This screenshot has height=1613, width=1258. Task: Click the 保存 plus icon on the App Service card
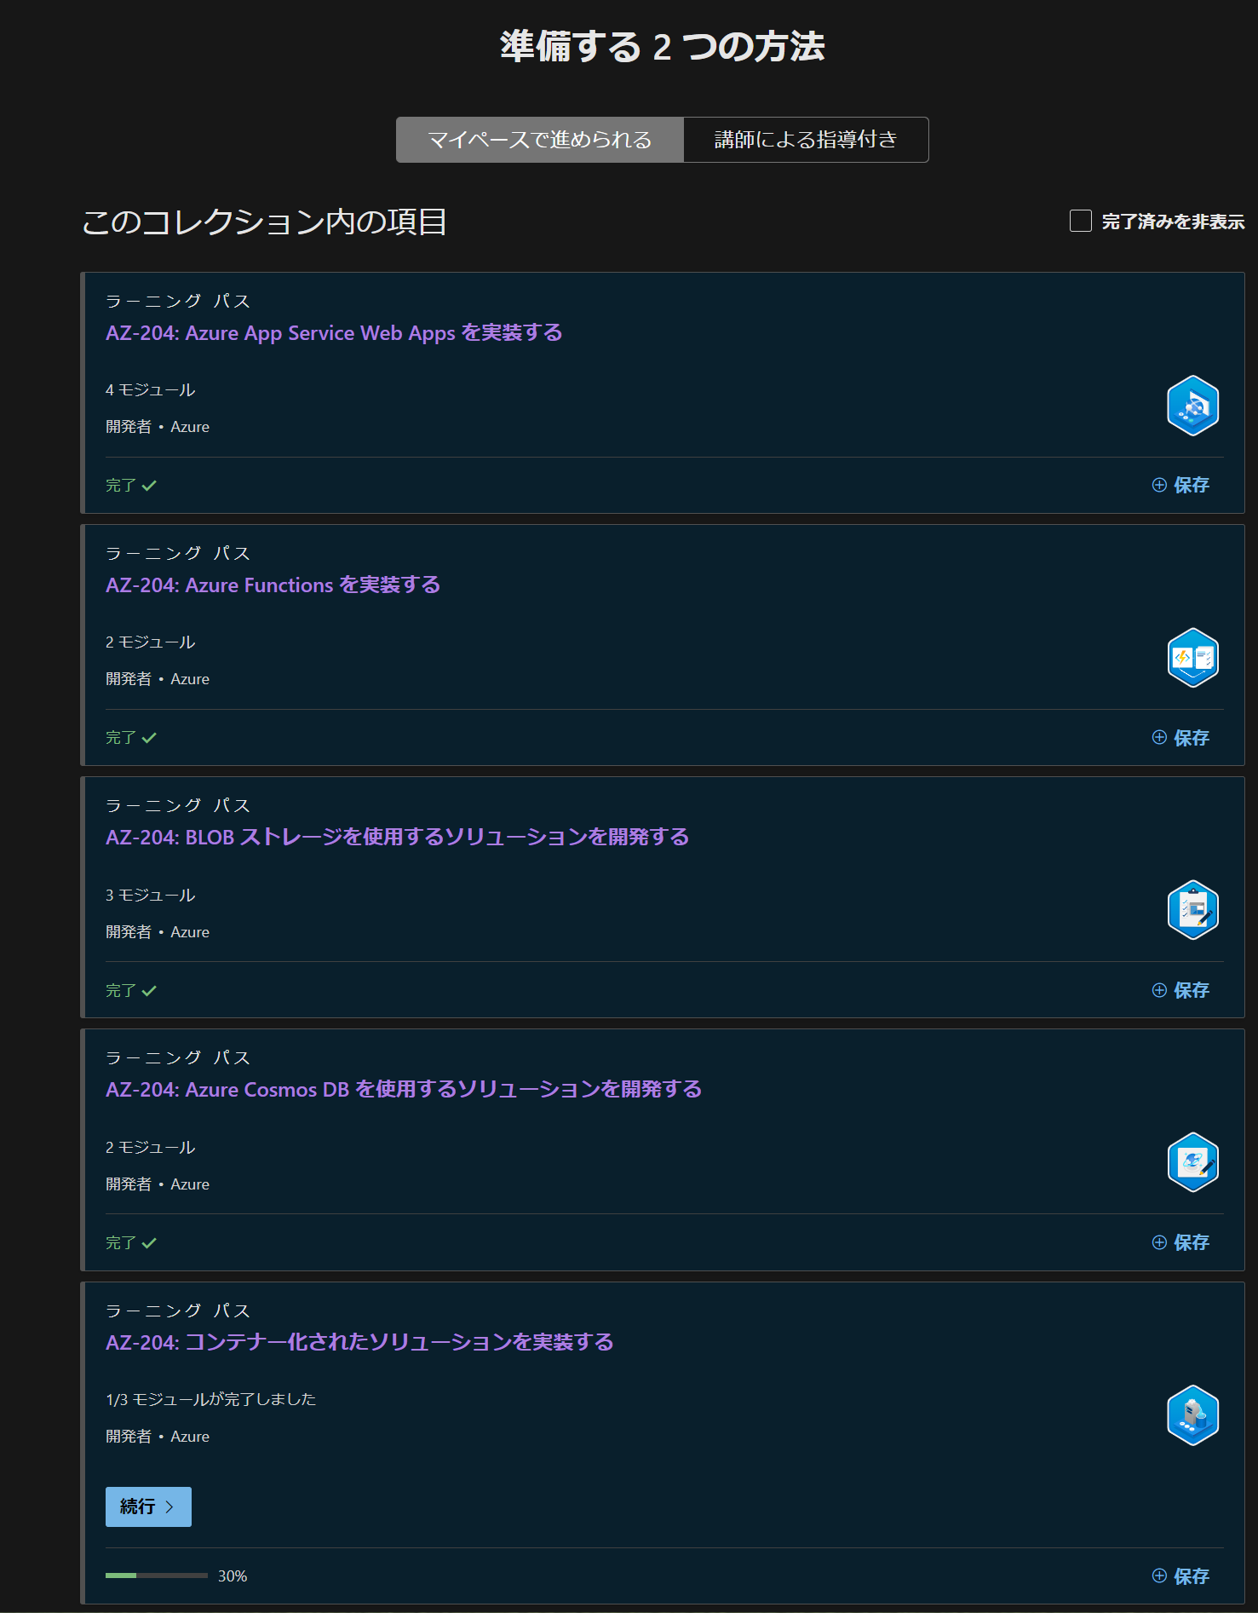1159,485
